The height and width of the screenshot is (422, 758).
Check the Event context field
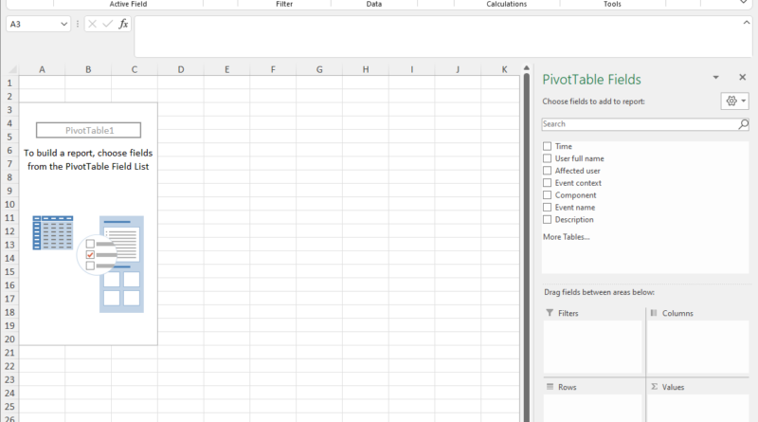click(548, 183)
